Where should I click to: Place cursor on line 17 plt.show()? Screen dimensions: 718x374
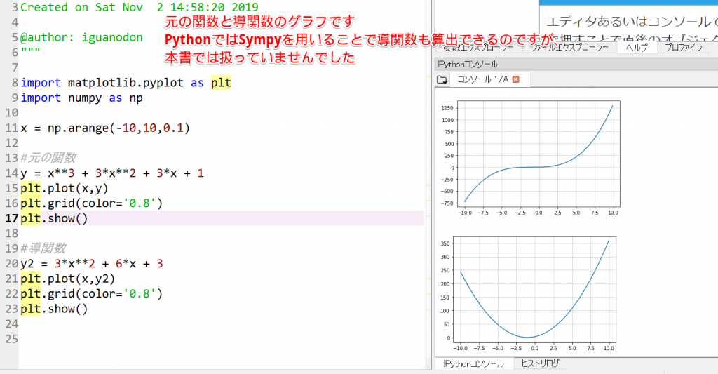(54, 218)
